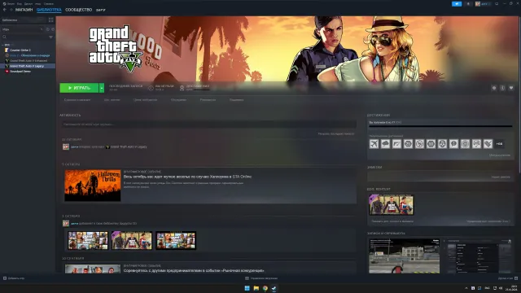Open the store page link under ИГРАТЬ
The image size is (521, 293).
[77, 99]
